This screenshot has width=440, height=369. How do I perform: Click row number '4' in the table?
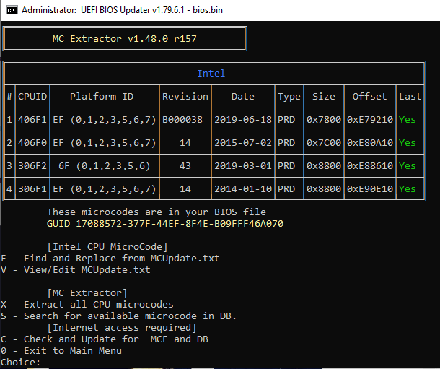pos(9,188)
